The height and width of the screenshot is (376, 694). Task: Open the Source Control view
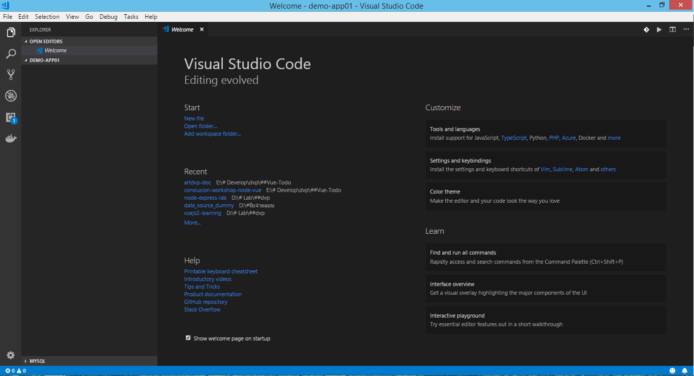click(11, 74)
